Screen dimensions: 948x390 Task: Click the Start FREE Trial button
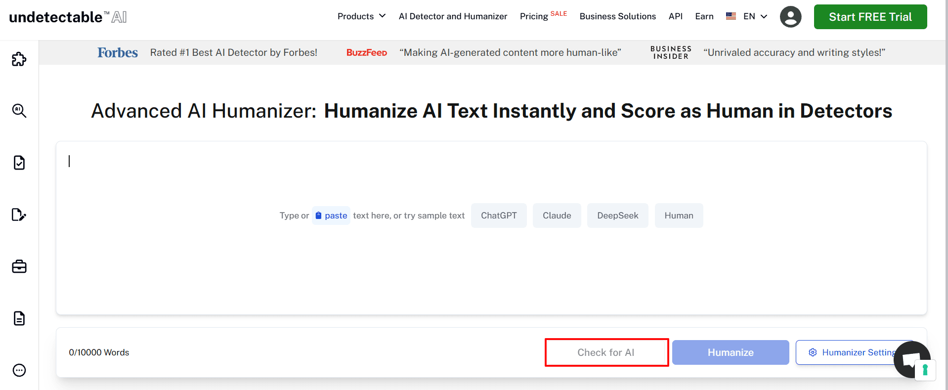(x=870, y=17)
